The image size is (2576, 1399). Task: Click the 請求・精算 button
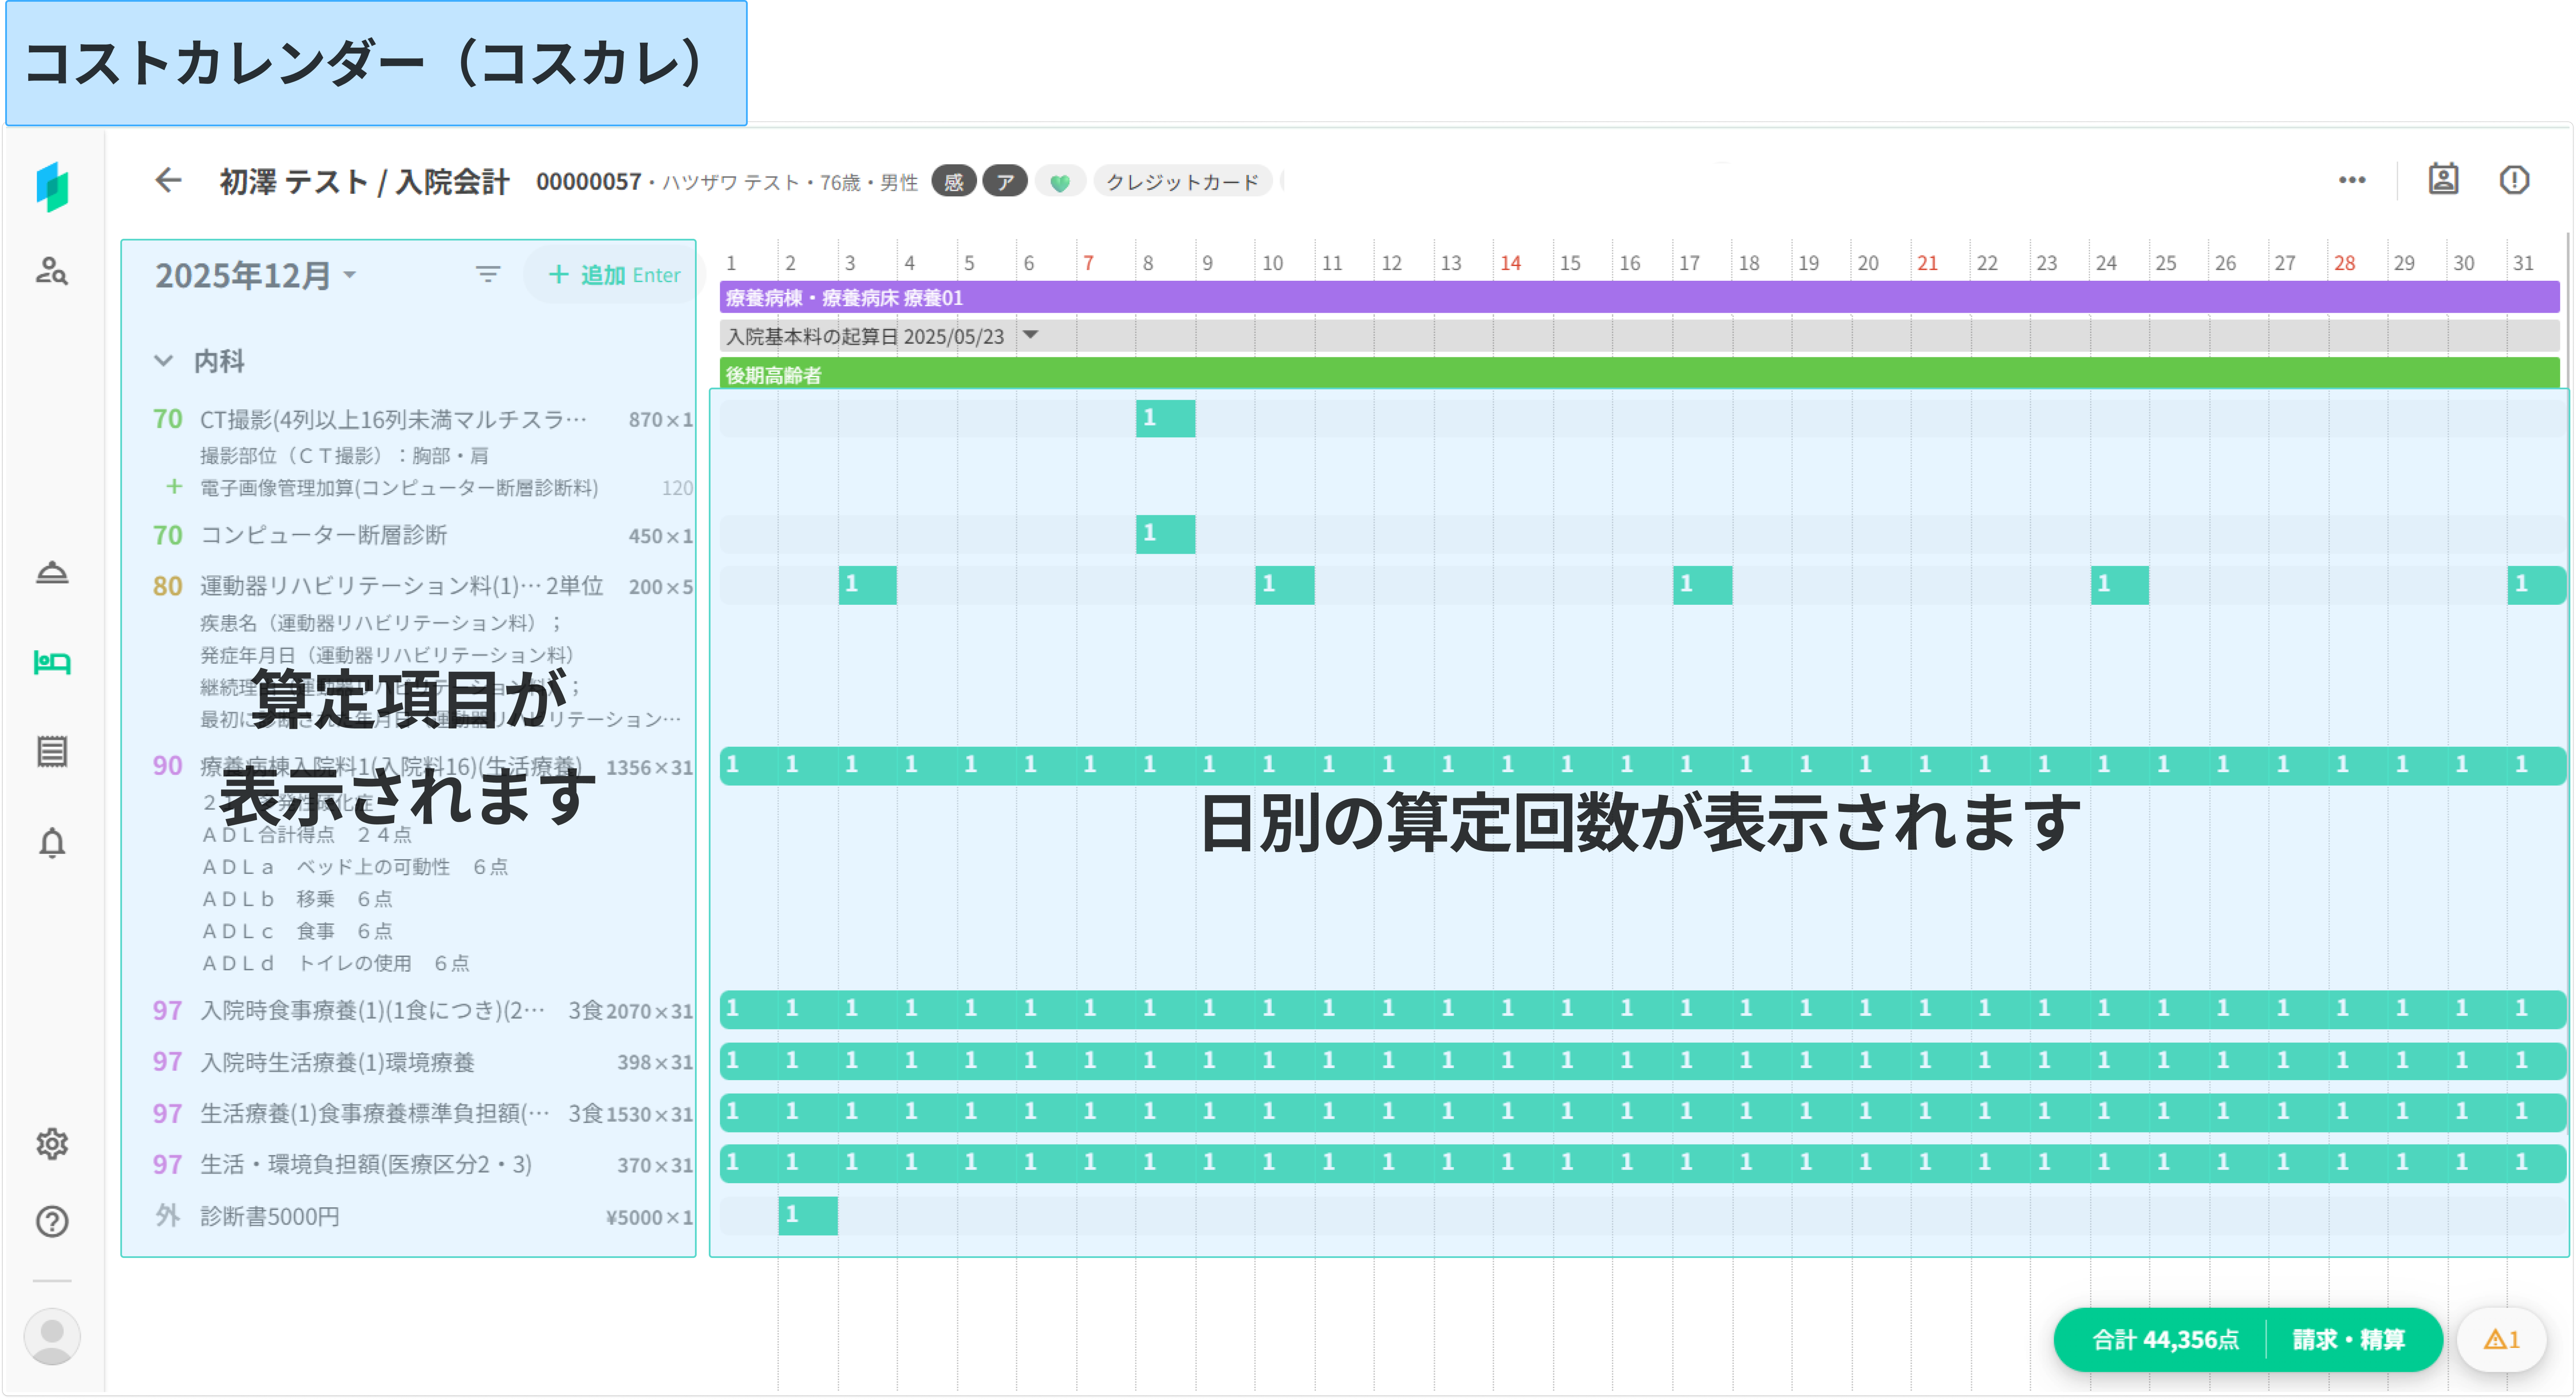[x=2348, y=1339]
